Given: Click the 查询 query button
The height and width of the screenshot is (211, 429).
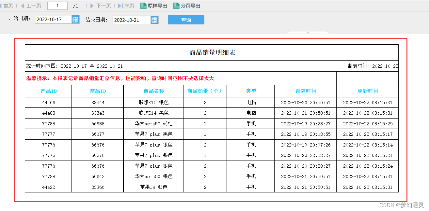Looking at the screenshot, I should [x=186, y=20].
